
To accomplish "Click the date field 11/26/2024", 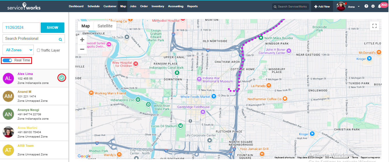I will (x=21, y=28).
